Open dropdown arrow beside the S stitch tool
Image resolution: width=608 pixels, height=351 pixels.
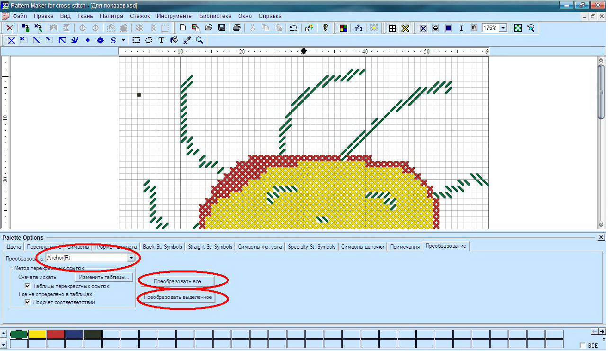(x=123, y=40)
